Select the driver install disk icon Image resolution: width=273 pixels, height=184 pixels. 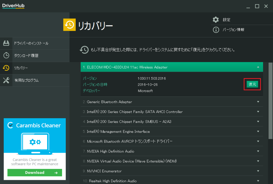[6, 43]
